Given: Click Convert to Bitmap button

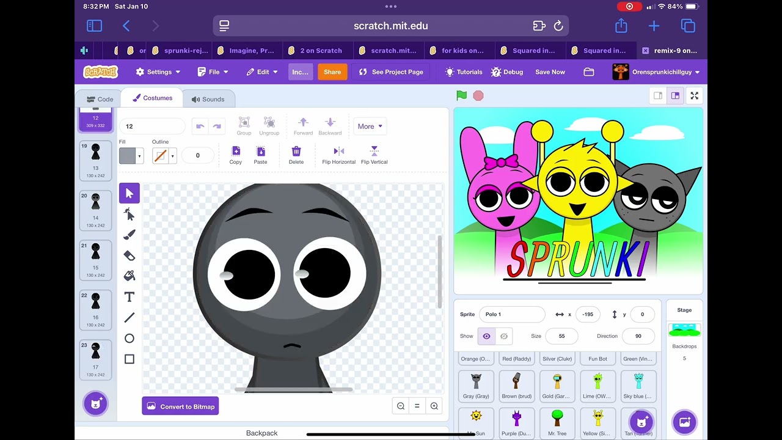Looking at the screenshot, I should point(180,406).
